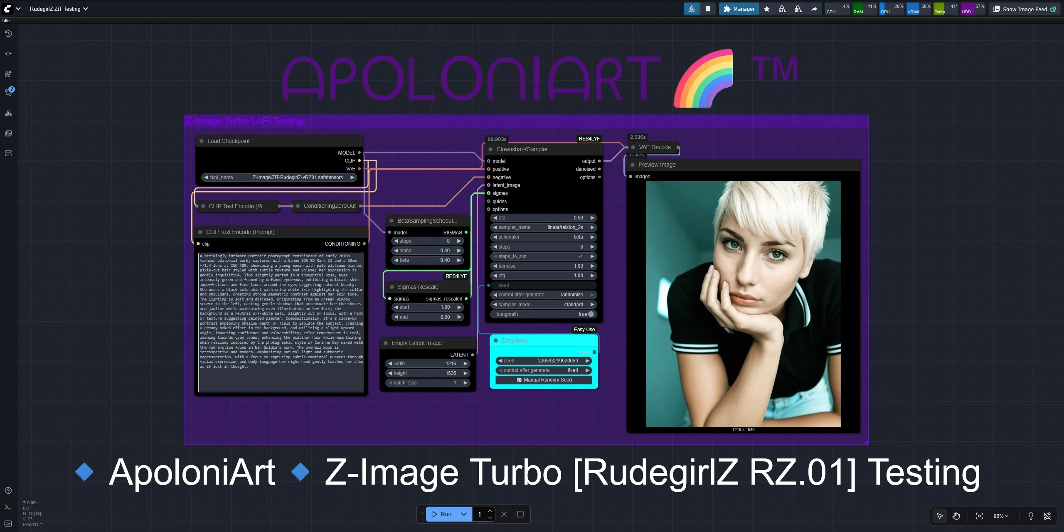The height and width of the screenshot is (532, 1064).
Task: Increase the width value with right arrow
Action: (x=465, y=364)
